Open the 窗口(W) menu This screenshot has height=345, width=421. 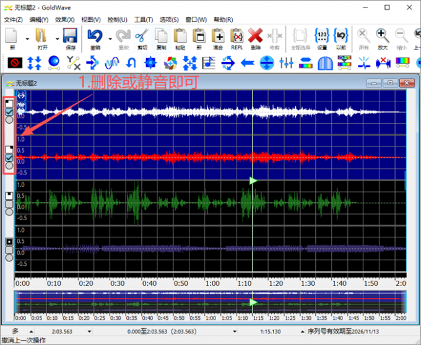pyautogui.click(x=196, y=20)
